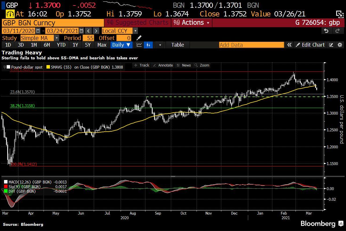Show News on chart

tap(184, 65)
